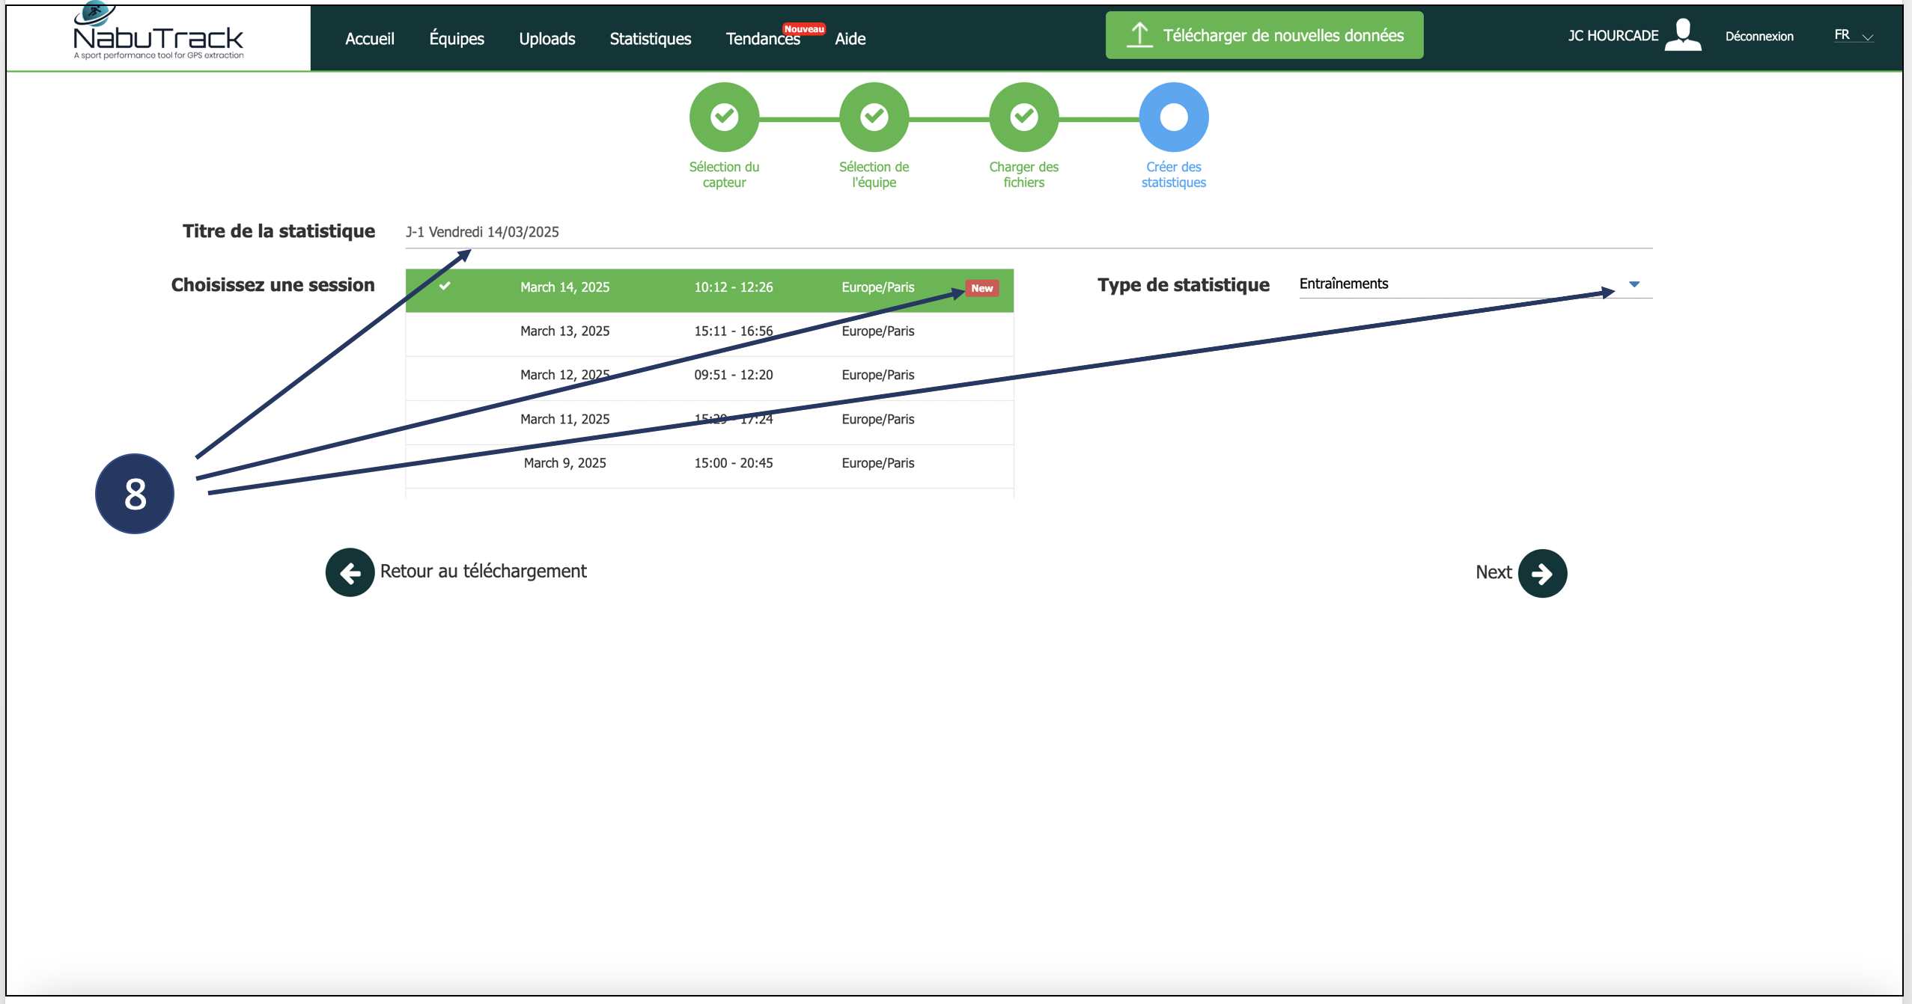Go to Sélection du capteur step
1912x1004 pixels.
pyautogui.click(x=724, y=117)
